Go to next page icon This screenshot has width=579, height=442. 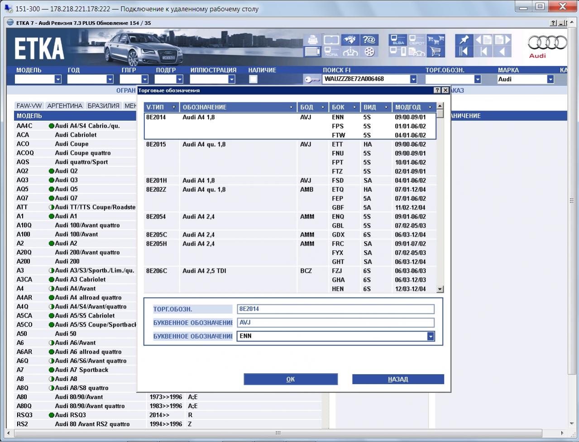pos(502,40)
